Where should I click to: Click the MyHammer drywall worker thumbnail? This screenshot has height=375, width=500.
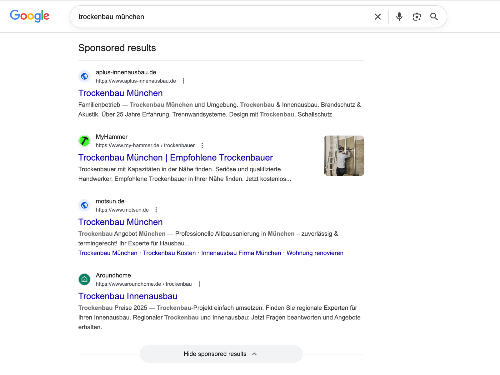344,156
